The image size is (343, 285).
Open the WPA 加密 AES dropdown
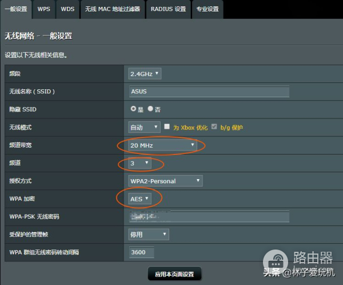139,199
